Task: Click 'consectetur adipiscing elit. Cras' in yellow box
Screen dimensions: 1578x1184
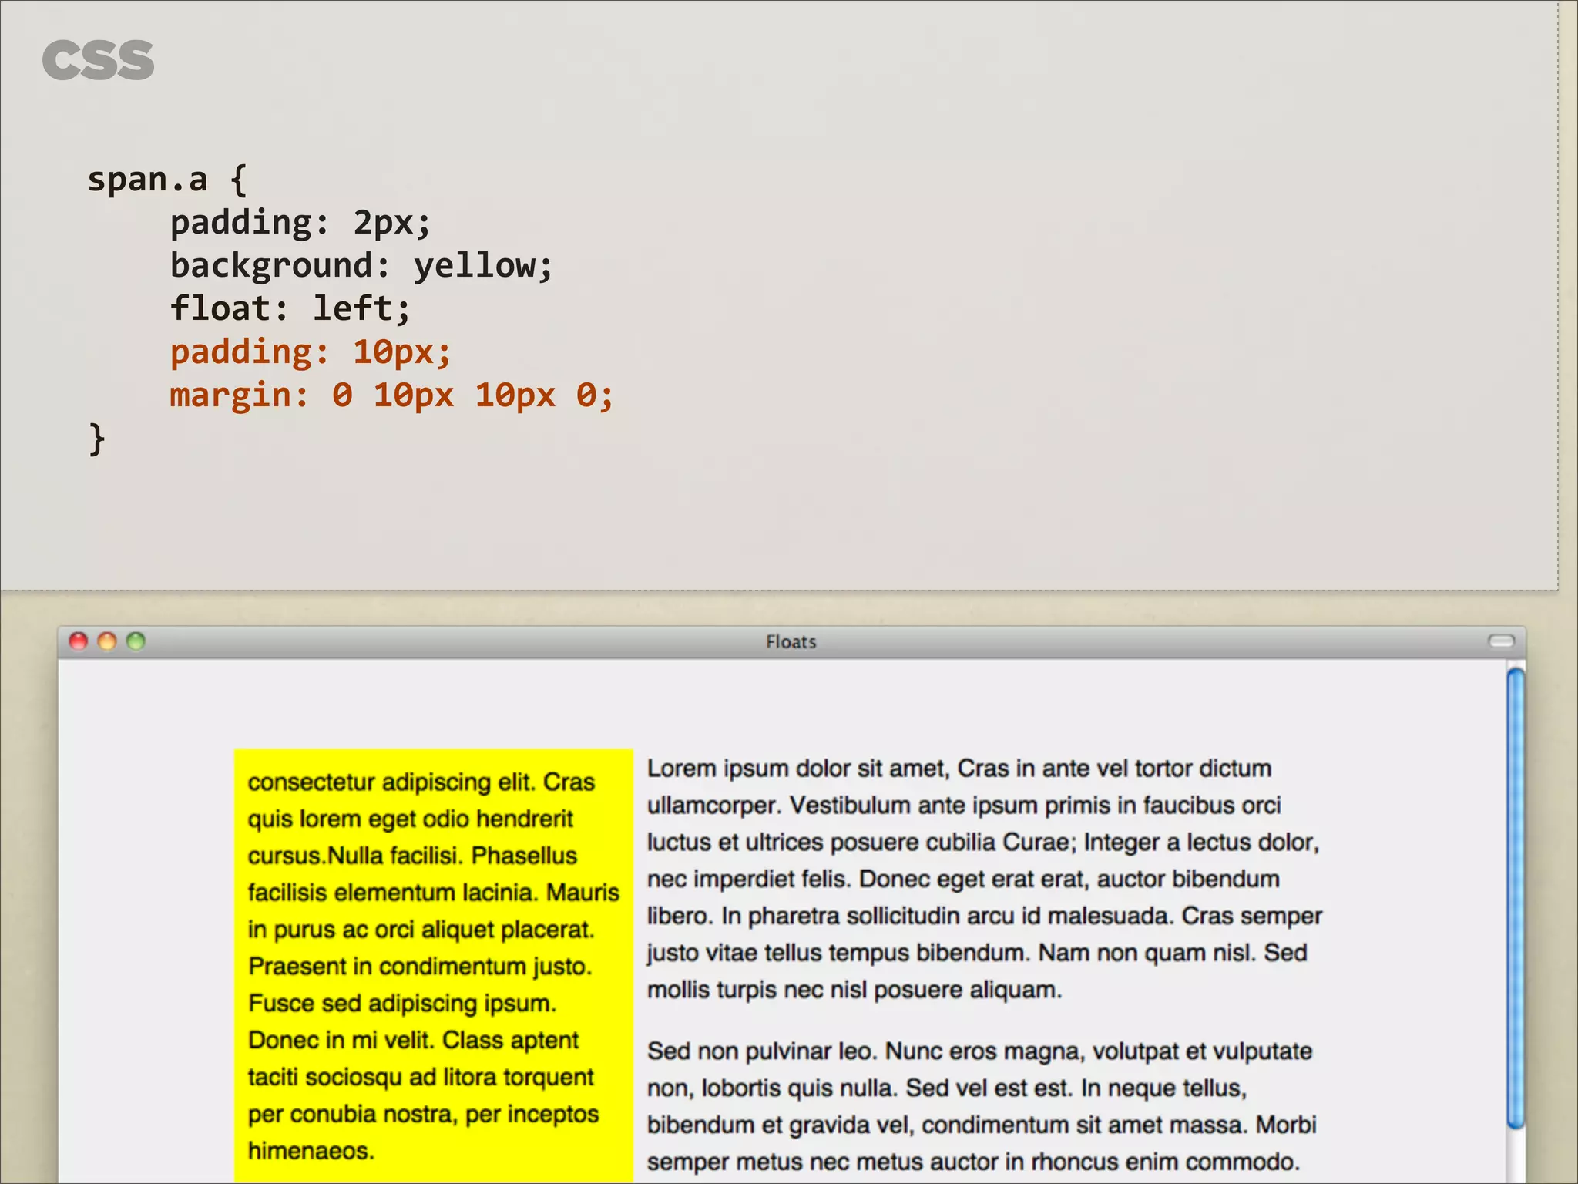Action: tap(421, 782)
